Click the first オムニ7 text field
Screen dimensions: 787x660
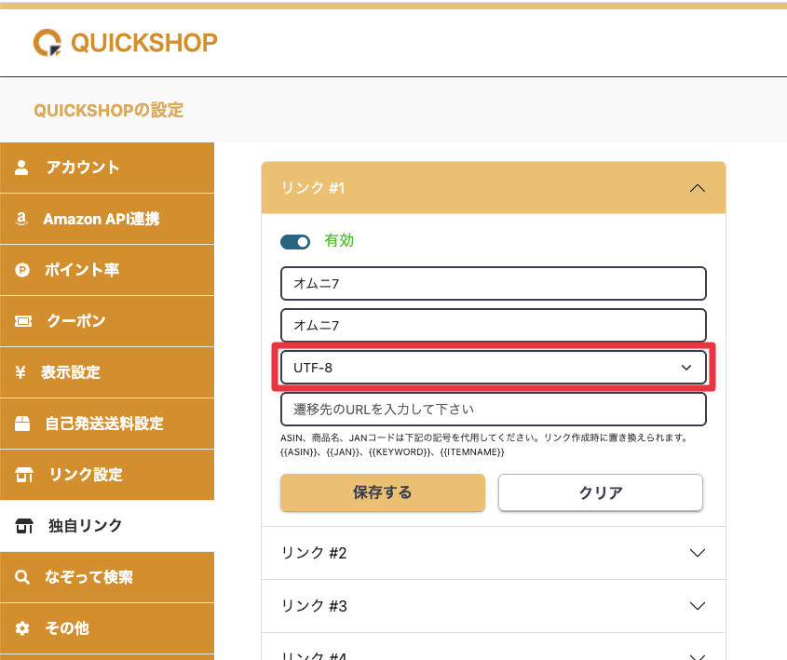[x=493, y=284]
